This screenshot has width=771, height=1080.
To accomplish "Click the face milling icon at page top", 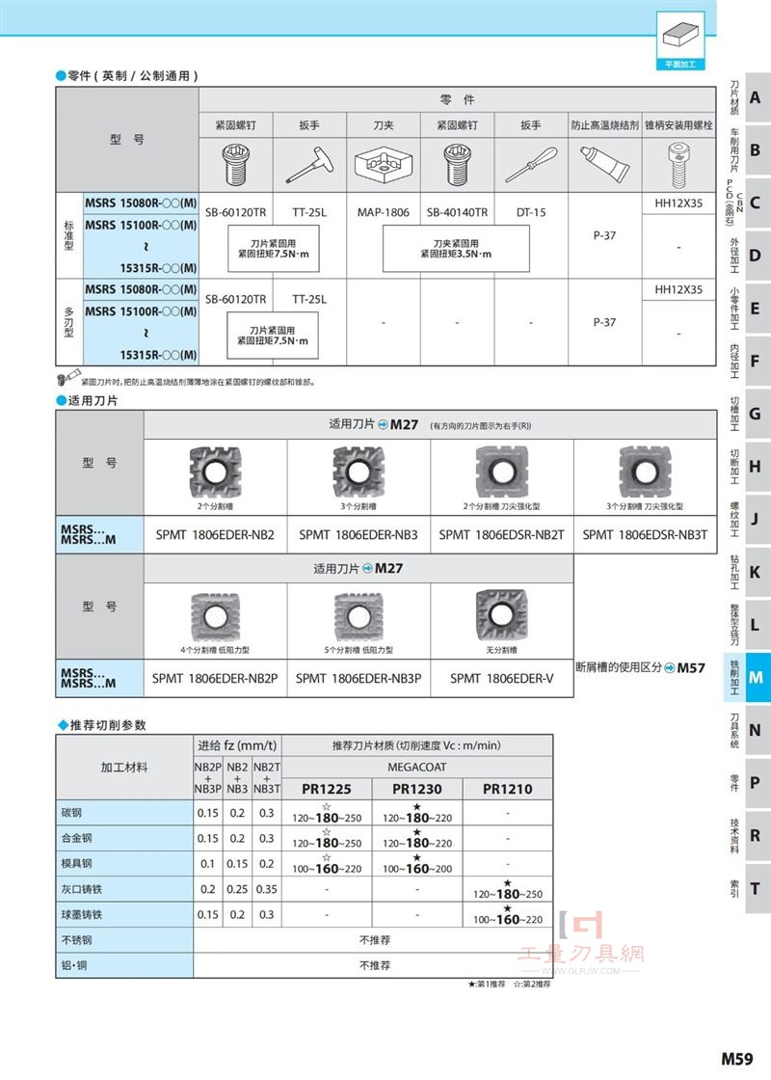I will [x=680, y=40].
